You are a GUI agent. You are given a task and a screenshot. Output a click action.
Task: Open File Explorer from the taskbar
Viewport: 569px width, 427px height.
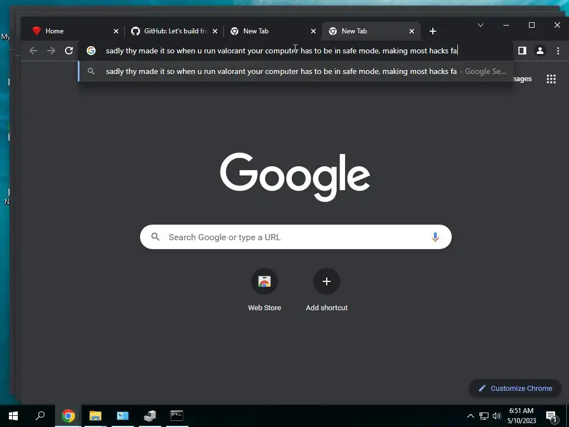pyautogui.click(x=96, y=416)
